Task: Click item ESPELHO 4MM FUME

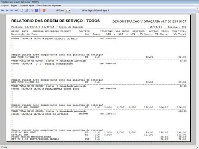Action: click(x=23, y=132)
